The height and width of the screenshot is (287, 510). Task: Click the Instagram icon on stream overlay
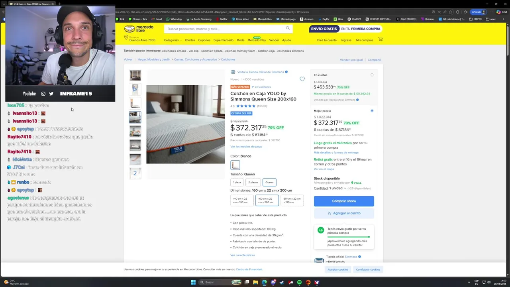click(43, 94)
